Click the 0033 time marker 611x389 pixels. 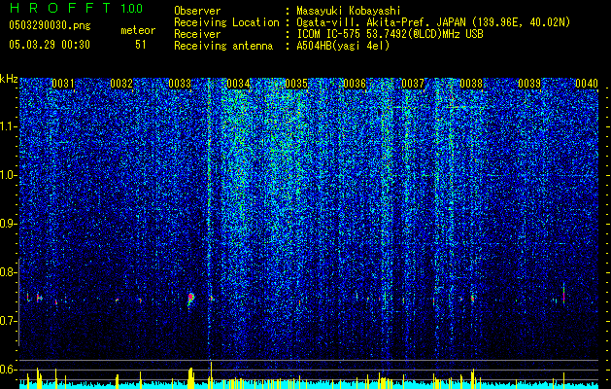click(x=180, y=84)
